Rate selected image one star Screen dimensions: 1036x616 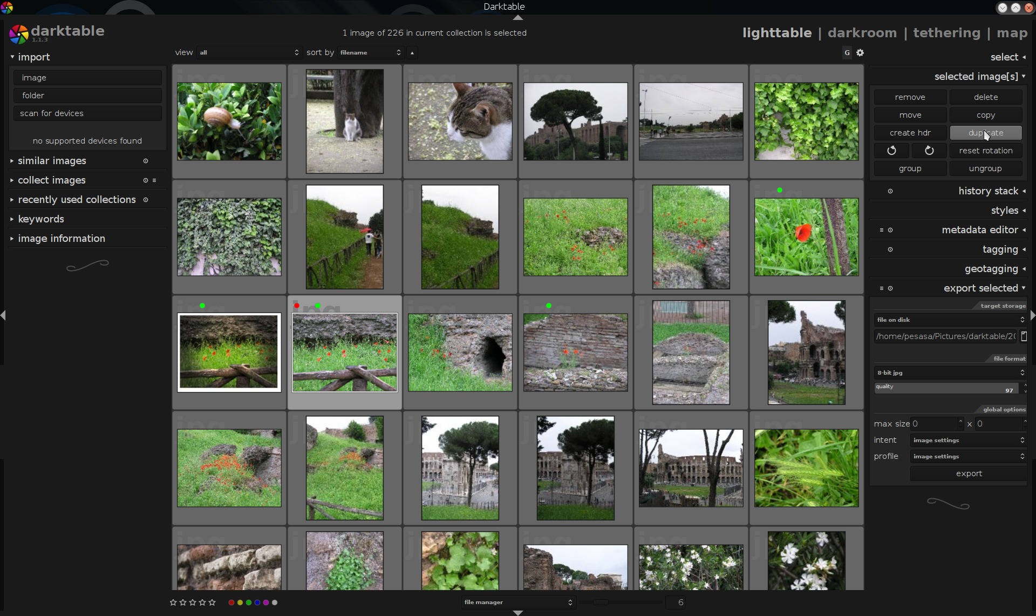tap(173, 603)
